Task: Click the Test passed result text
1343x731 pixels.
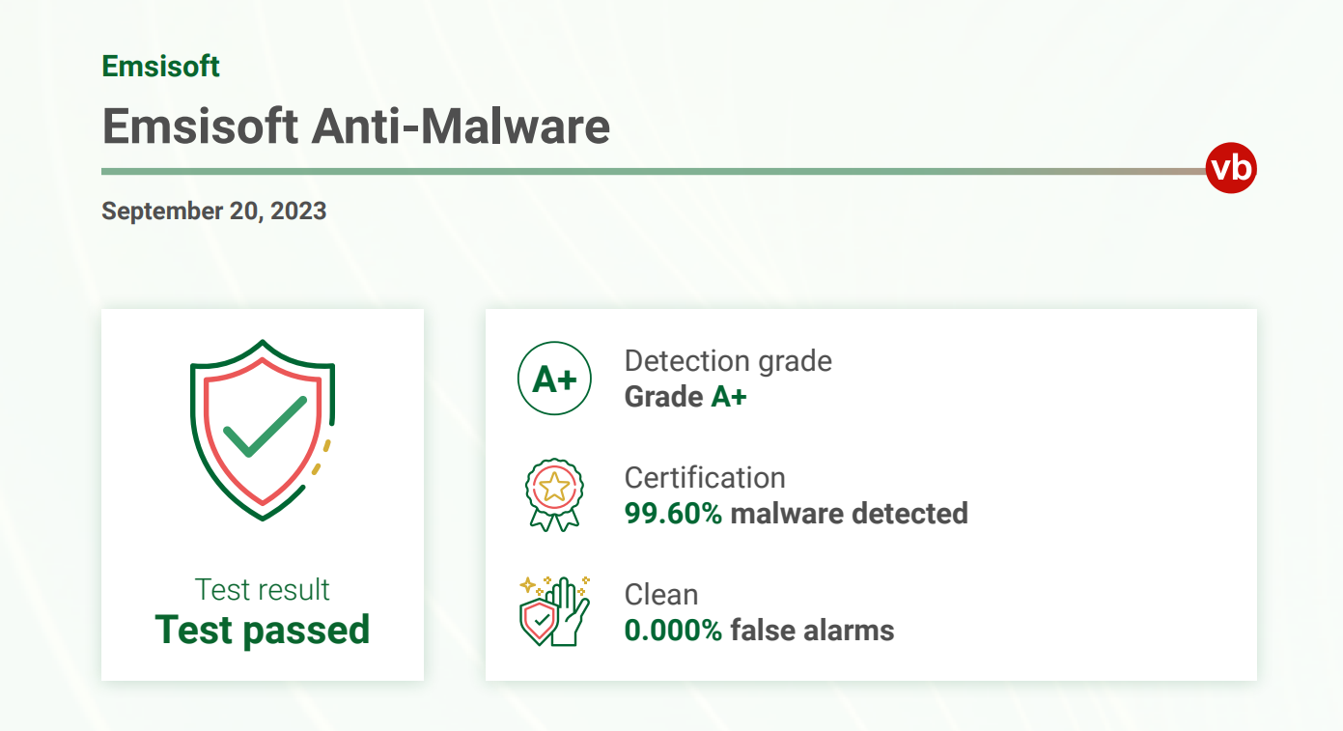Action: 263,630
